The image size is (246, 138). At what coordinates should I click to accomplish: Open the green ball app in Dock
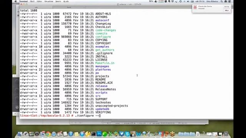(105, 134)
